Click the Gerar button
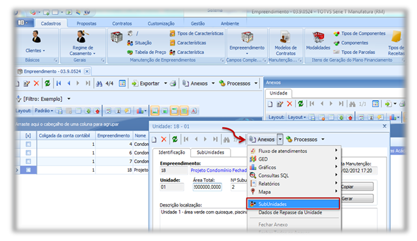417x241 pixels. (357, 199)
